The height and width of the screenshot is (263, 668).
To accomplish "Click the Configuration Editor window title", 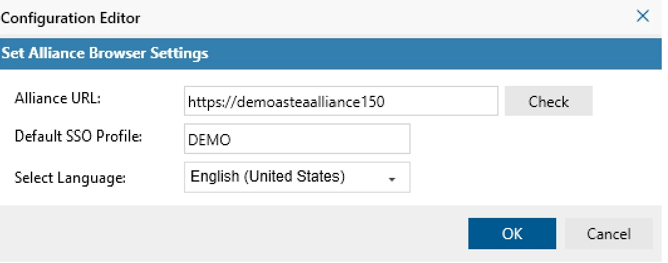I will click(x=70, y=19).
